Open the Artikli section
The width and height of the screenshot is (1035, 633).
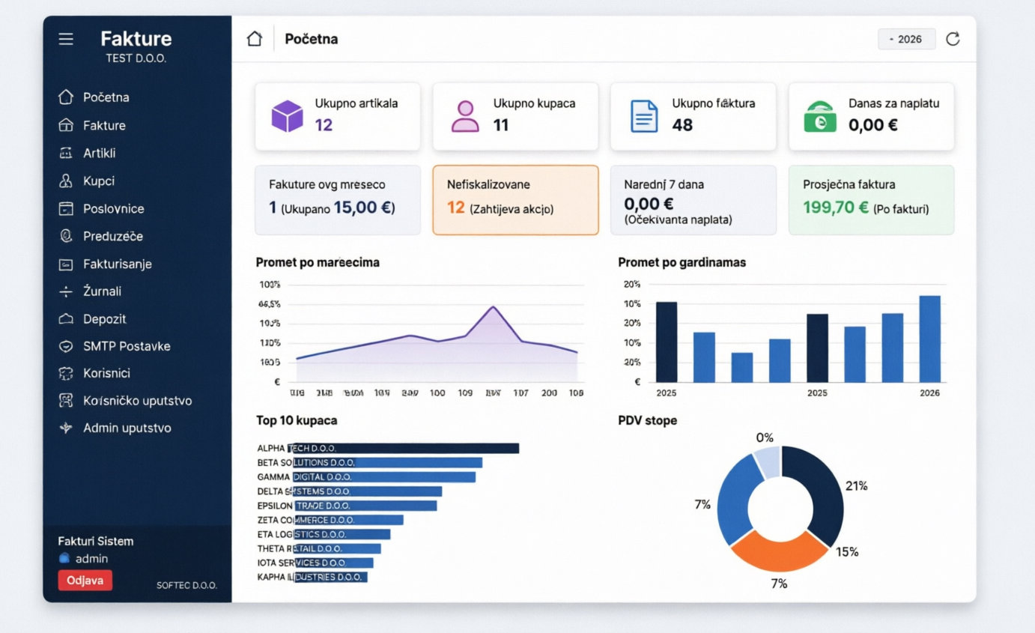(100, 153)
